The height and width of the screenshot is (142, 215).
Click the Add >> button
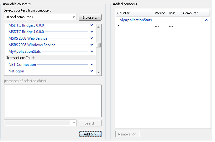(x=90, y=134)
